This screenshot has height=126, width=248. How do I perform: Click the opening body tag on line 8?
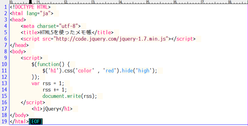point(18,52)
